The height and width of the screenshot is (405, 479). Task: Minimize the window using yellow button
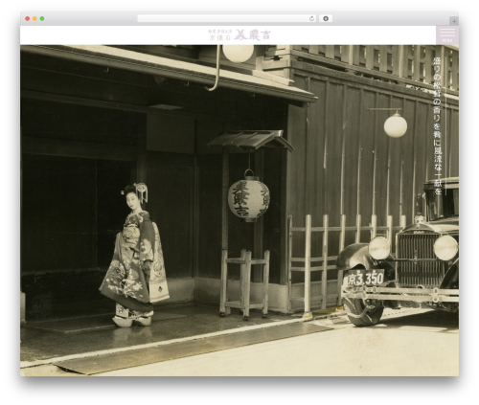pyautogui.click(x=34, y=18)
